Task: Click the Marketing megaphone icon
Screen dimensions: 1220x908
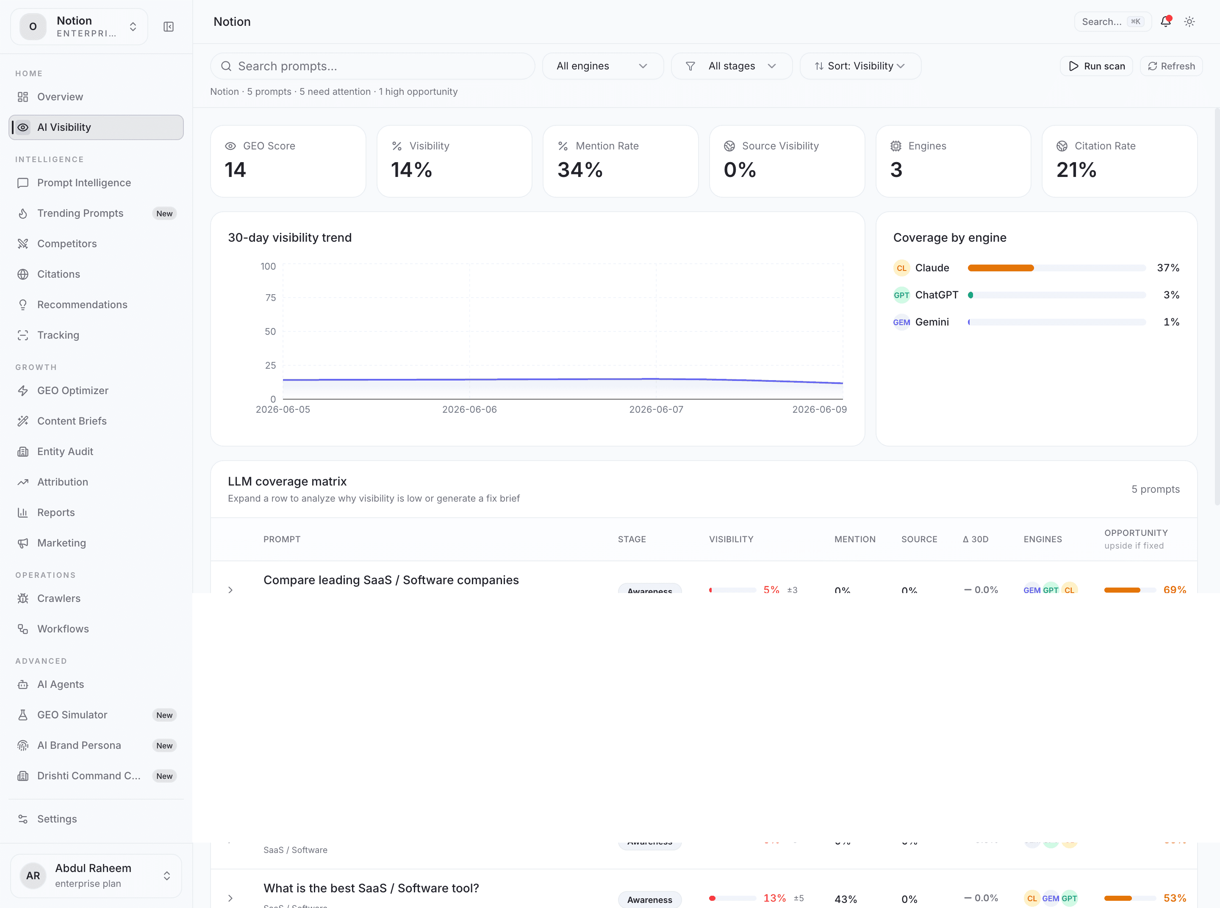Action: tap(22, 543)
